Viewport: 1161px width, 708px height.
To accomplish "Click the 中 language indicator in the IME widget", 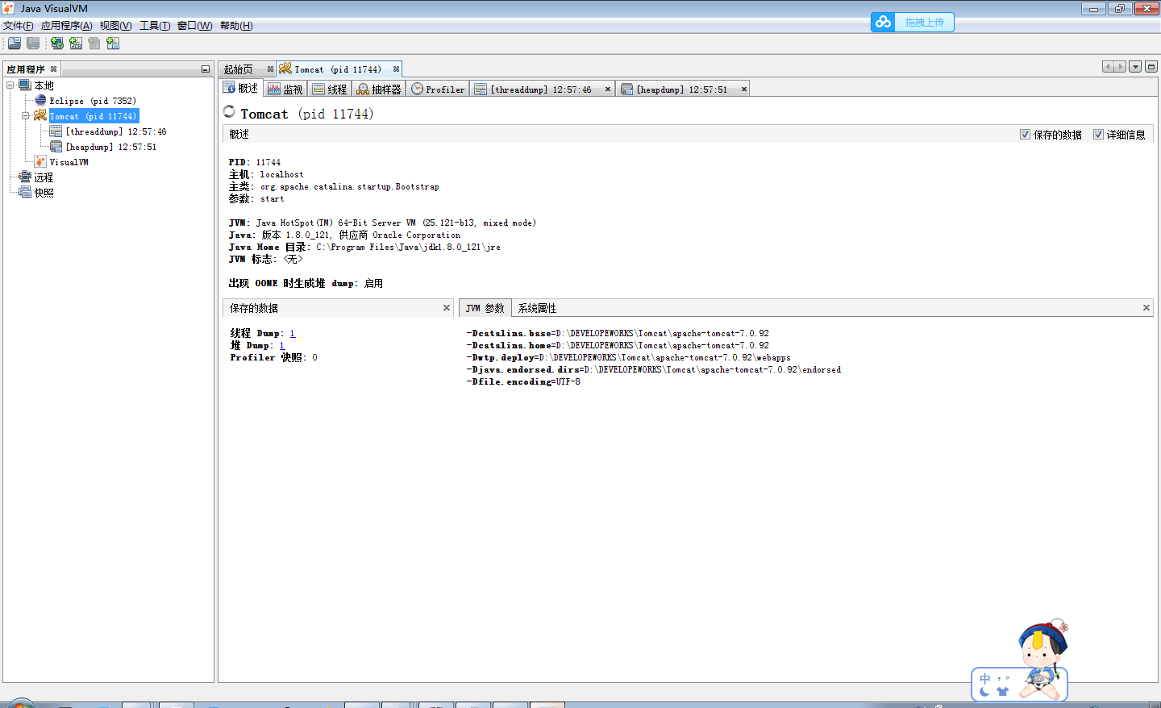I will [x=985, y=679].
